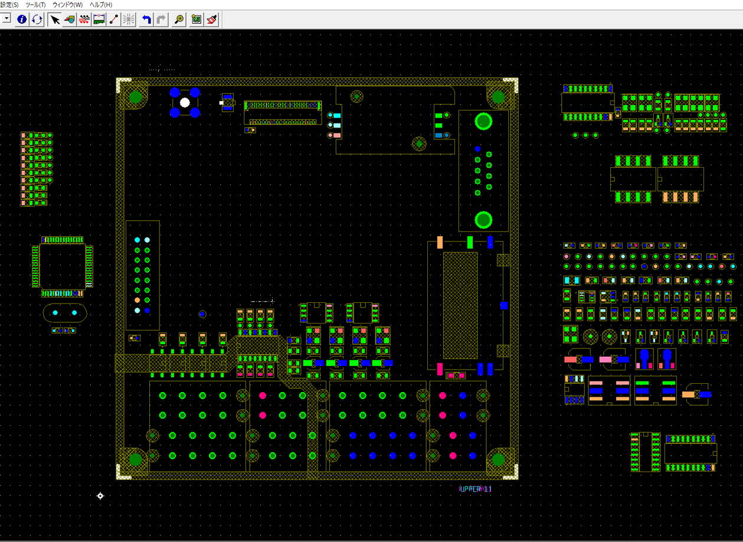Click the blue undo arrow
The height and width of the screenshot is (542, 743).
pyautogui.click(x=146, y=19)
